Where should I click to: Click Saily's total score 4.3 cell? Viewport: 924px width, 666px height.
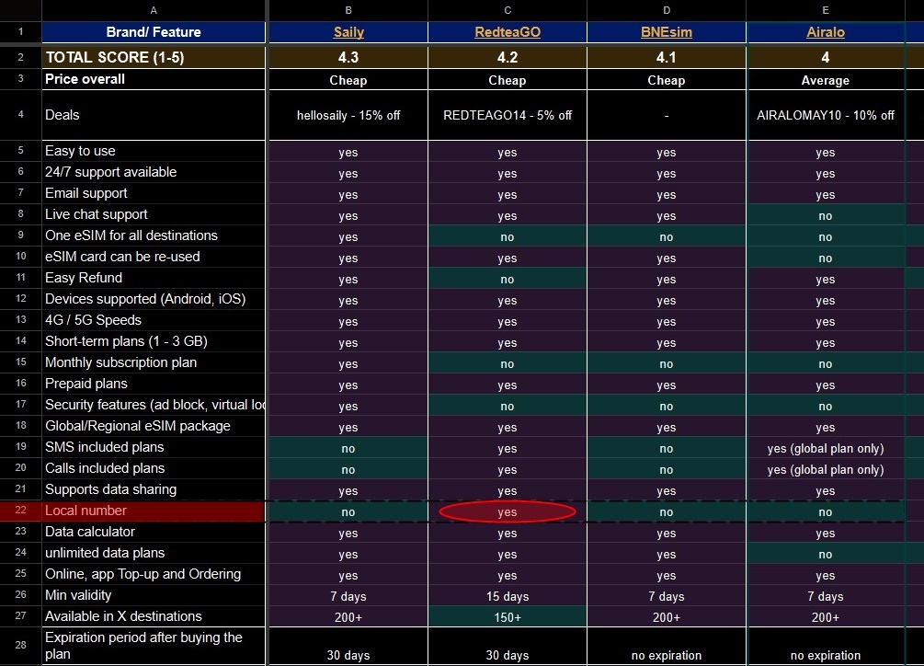click(x=348, y=57)
